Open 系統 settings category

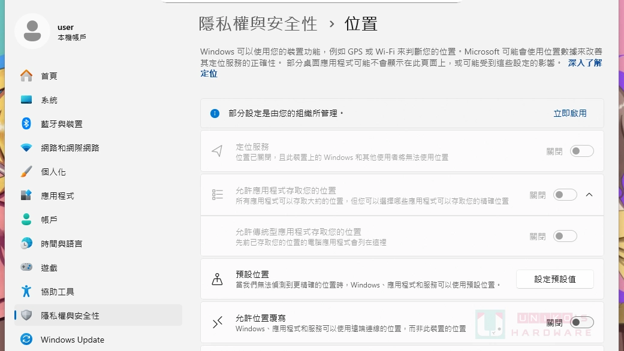pos(98,100)
